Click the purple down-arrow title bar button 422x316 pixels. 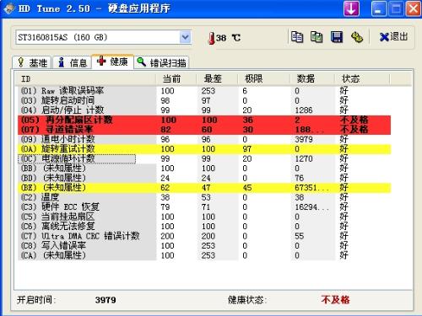tap(351, 8)
